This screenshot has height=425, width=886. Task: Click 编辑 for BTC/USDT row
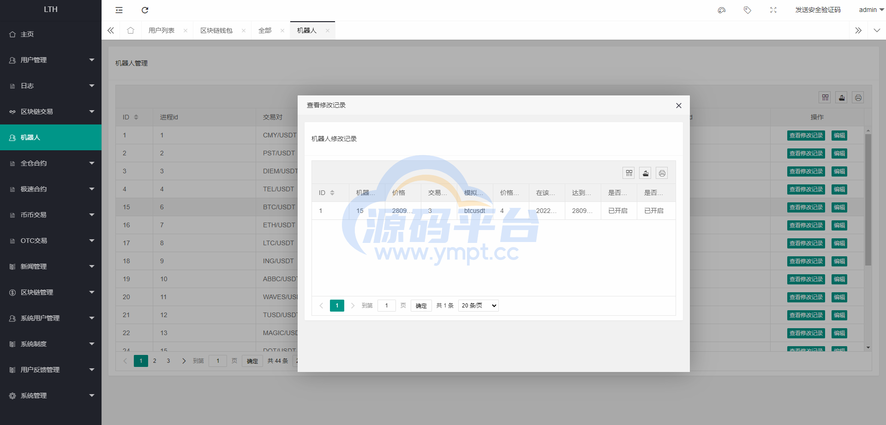[x=839, y=207]
